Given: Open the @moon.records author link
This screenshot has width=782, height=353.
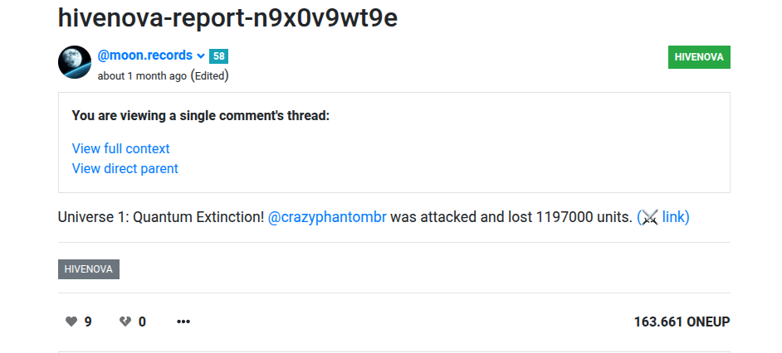Looking at the screenshot, I should click(145, 56).
